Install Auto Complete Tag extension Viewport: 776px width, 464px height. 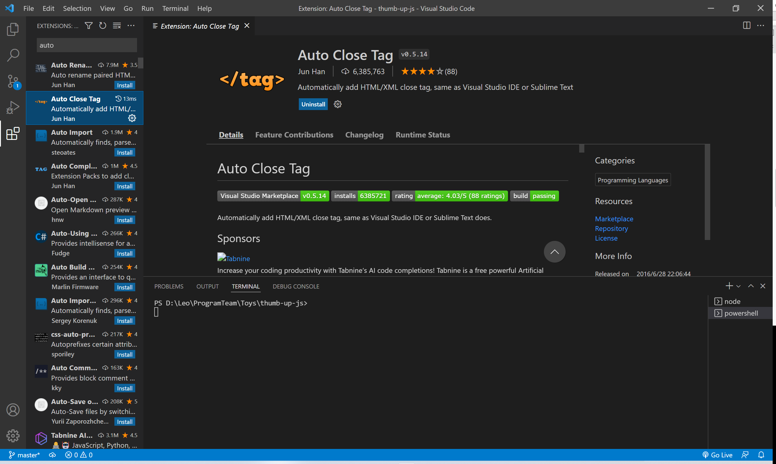tap(125, 186)
